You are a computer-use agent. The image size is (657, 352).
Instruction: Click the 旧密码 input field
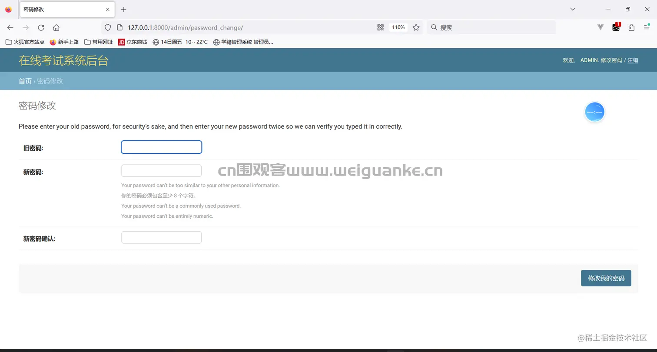(161, 147)
